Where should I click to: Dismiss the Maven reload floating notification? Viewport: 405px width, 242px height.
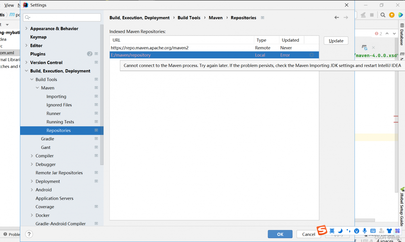pos(373,48)
